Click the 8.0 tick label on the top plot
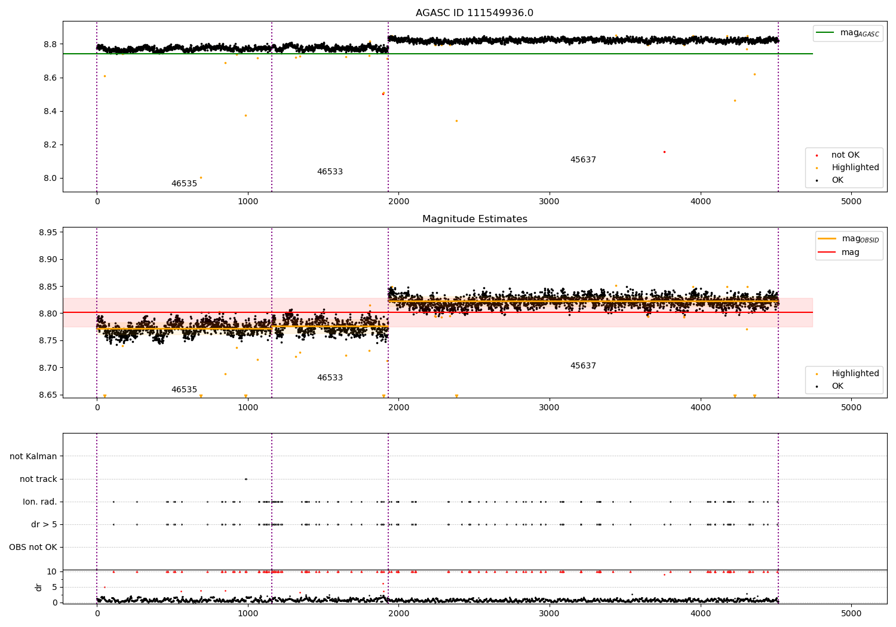The width and height of the screenshot is (896, 627). click(x=50, y=179)
